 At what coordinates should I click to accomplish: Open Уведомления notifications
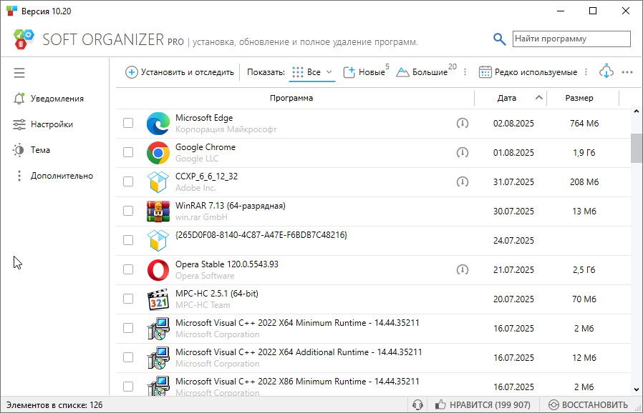point(49,99)
